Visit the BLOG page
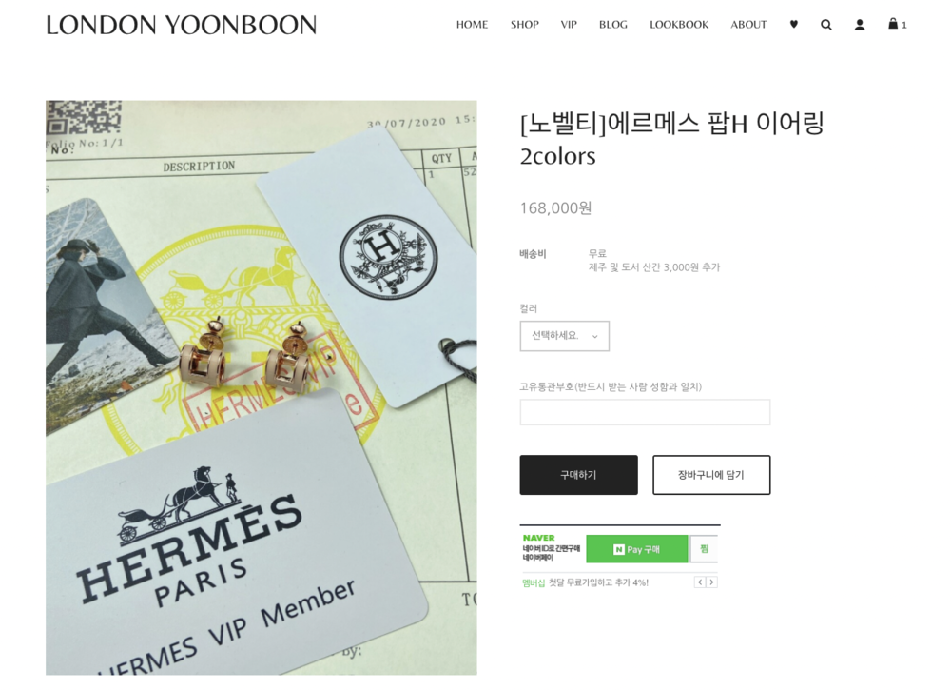Viewport: 951px width, 690px height. click(613, 25)
